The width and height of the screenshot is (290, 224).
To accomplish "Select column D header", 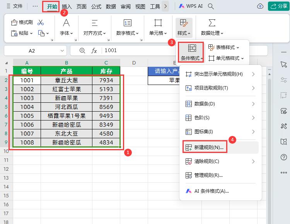I will pos(134,63).
